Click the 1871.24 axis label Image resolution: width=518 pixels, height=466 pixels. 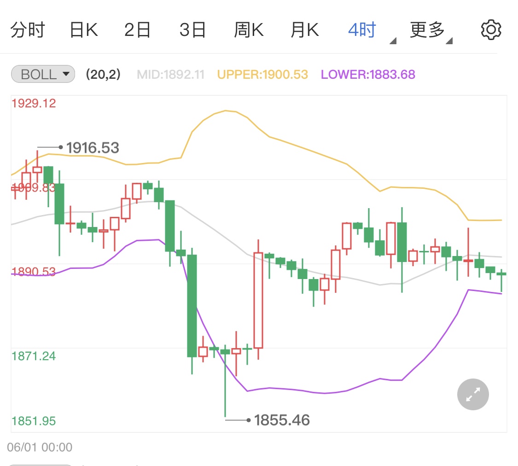coord(34,356)
